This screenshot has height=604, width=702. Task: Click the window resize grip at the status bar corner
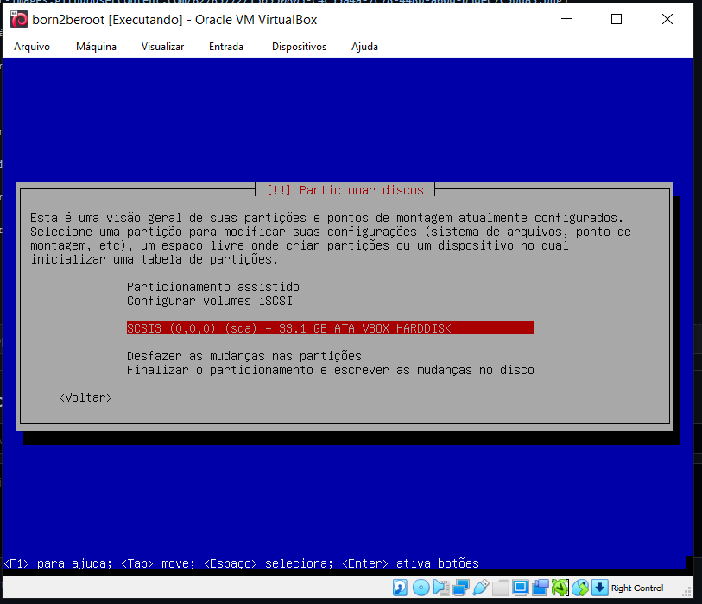686,592
